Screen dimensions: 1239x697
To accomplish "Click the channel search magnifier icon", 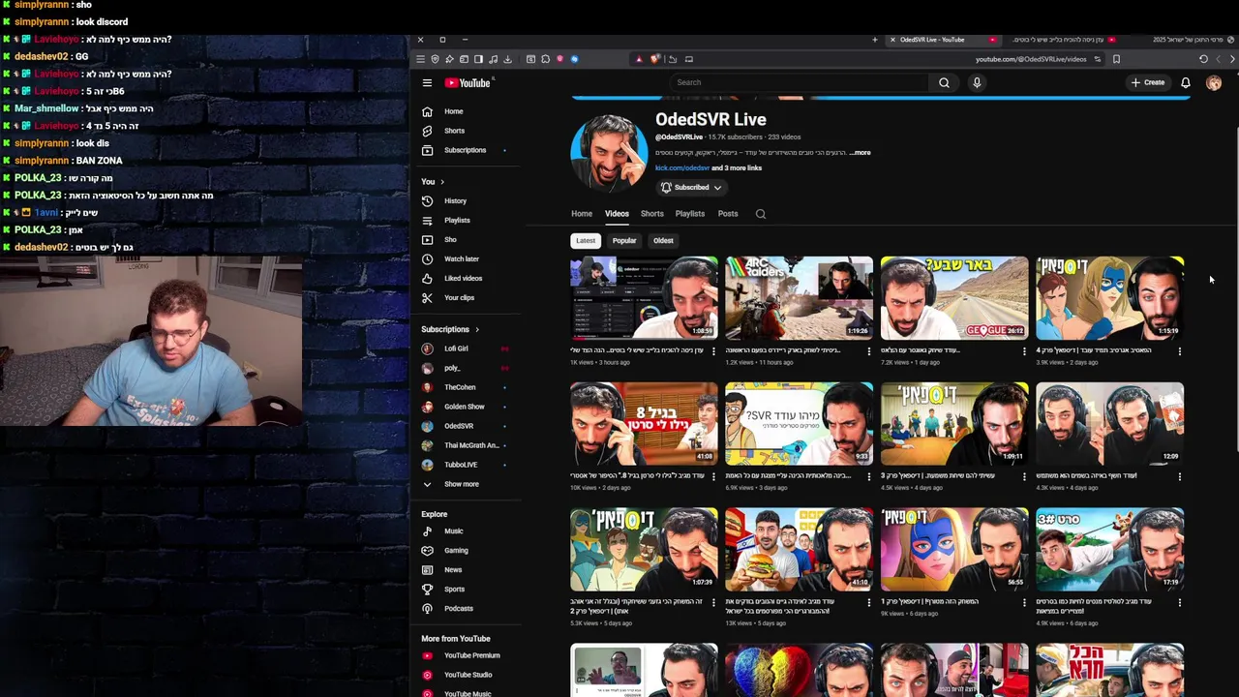I will pyautogui.click(x=761, y=214).
